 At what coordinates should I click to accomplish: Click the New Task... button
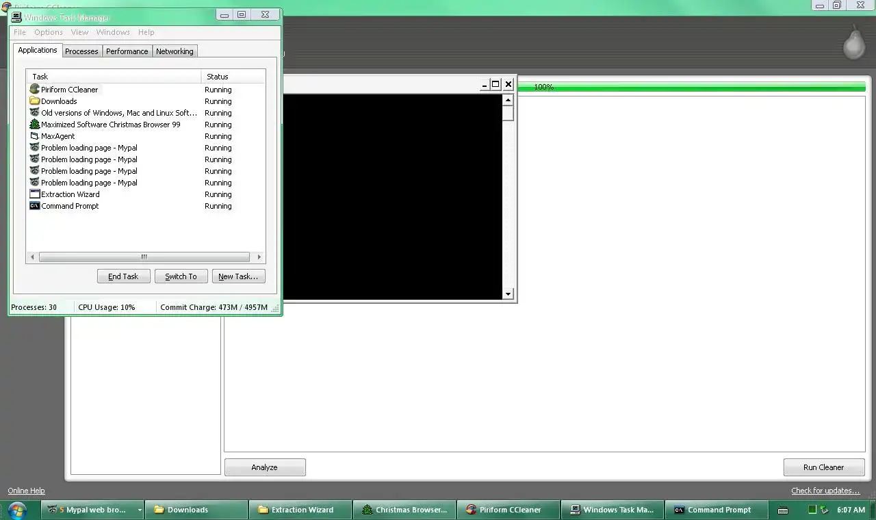click(x=238, y=276)
